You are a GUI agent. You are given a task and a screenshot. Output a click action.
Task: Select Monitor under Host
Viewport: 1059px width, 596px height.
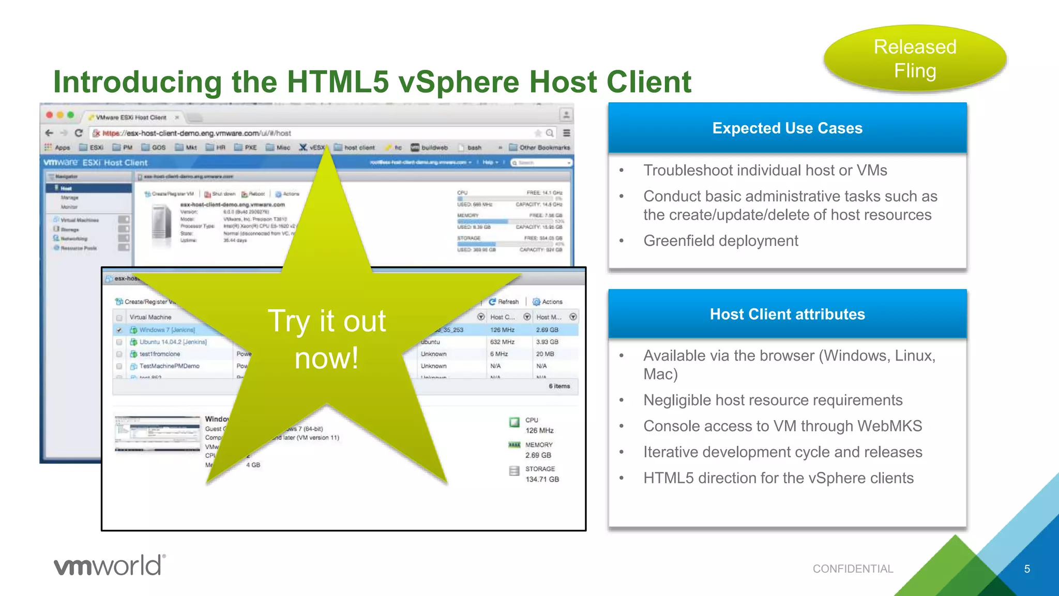pyautogui.click(x=69, y=207)
